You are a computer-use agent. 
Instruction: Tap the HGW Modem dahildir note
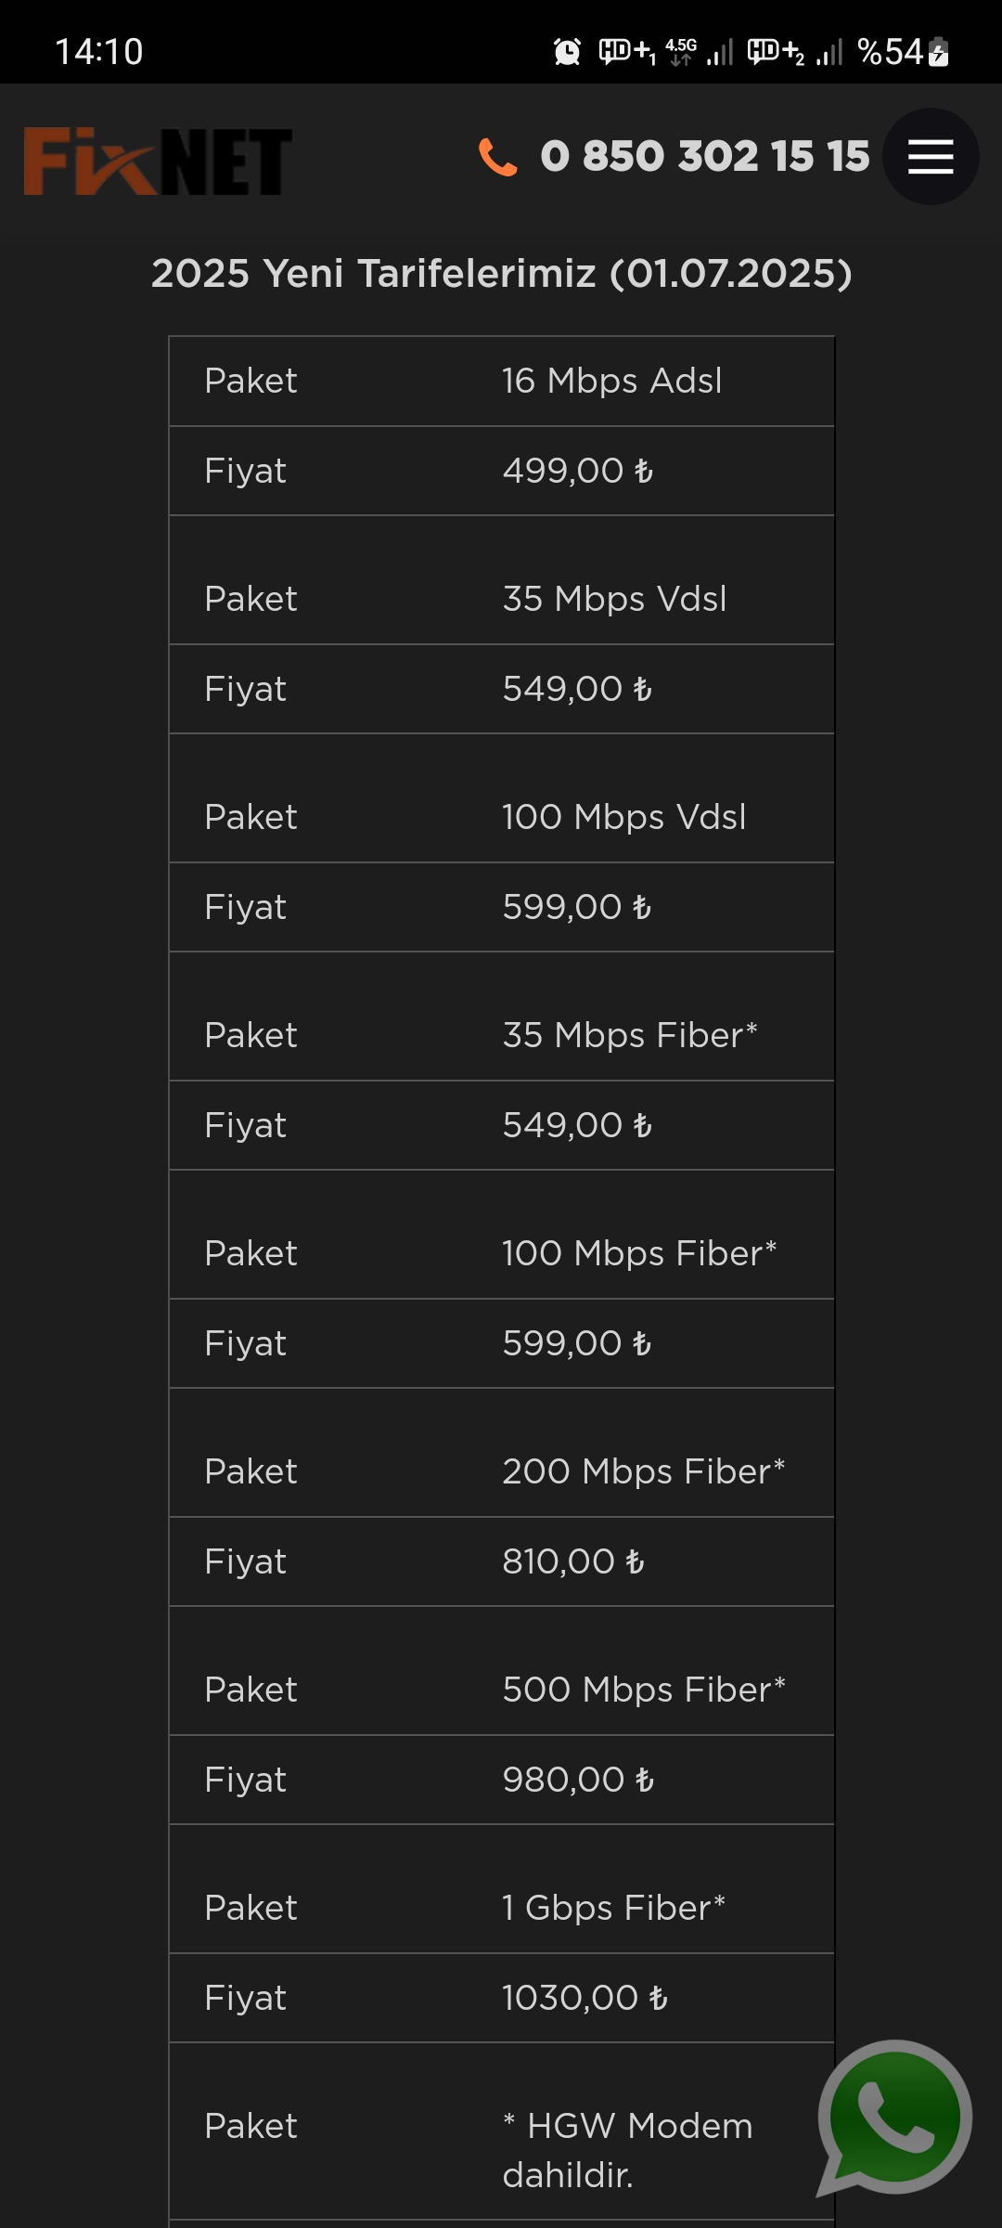[x=627, y=2150]
